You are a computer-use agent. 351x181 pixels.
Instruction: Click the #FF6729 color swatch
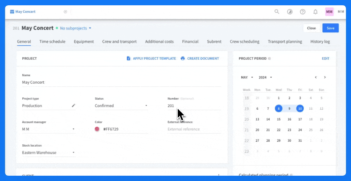coord(97,129)
